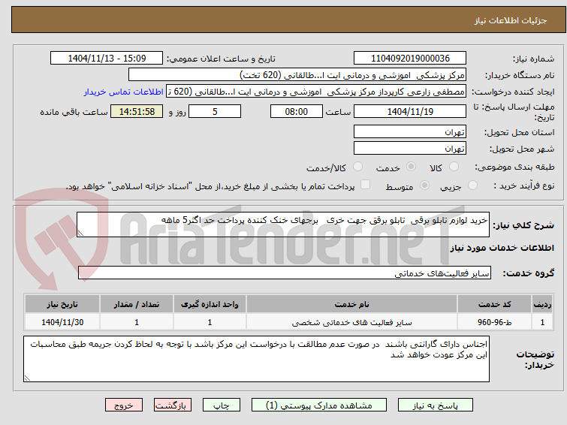Click the پاسخ به نیاز button
This screenshot has width=567, height=425.
tap(435, 405)
